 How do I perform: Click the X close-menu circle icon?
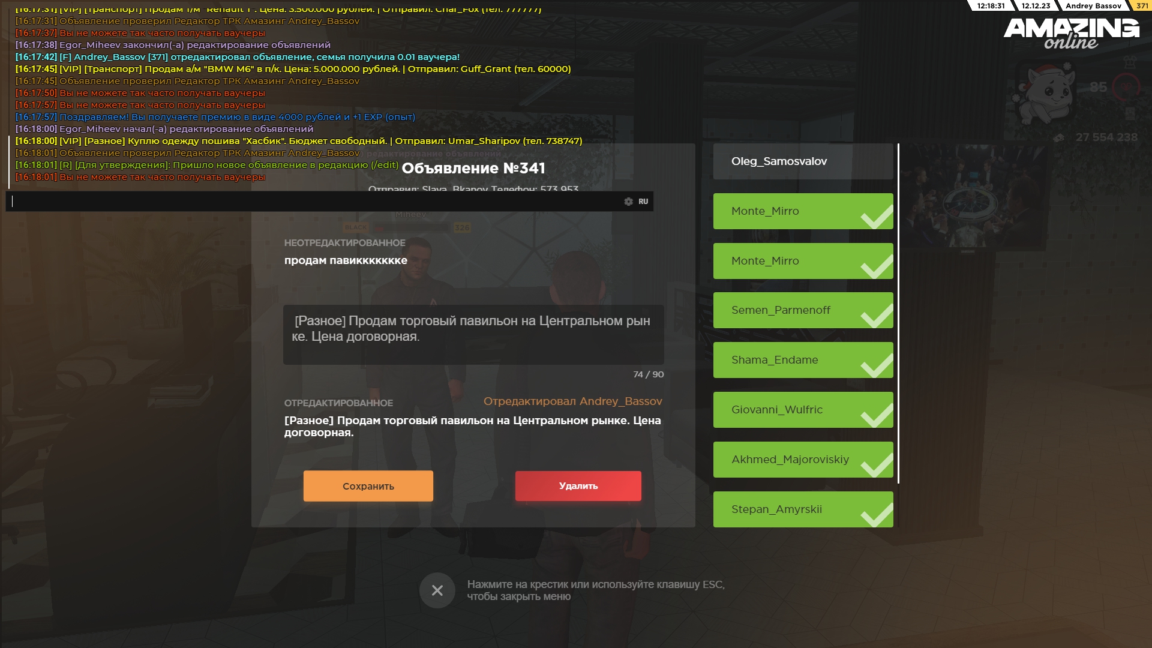pyautogui.click(x=437, y=590)
